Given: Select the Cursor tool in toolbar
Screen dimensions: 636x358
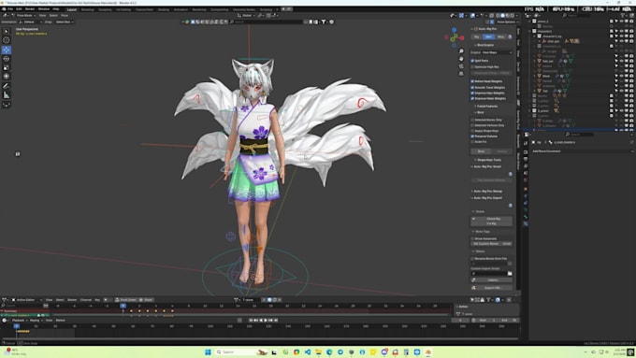Looking at the screenshot, I should click(x=7, y=40).
